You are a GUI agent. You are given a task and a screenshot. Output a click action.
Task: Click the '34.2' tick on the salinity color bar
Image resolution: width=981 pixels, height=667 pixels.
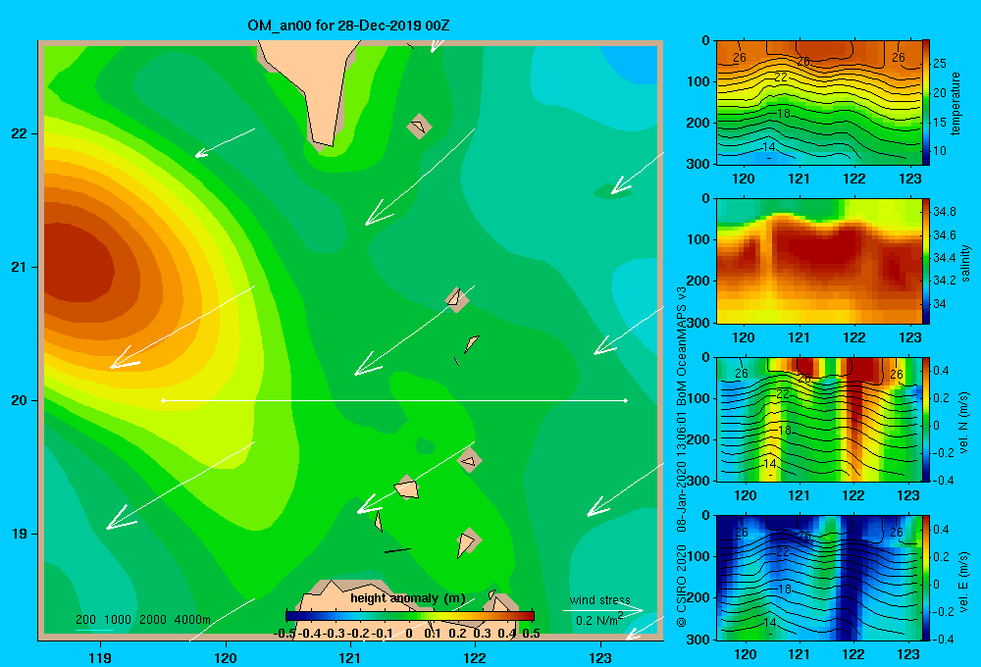(x=945, y=280)
